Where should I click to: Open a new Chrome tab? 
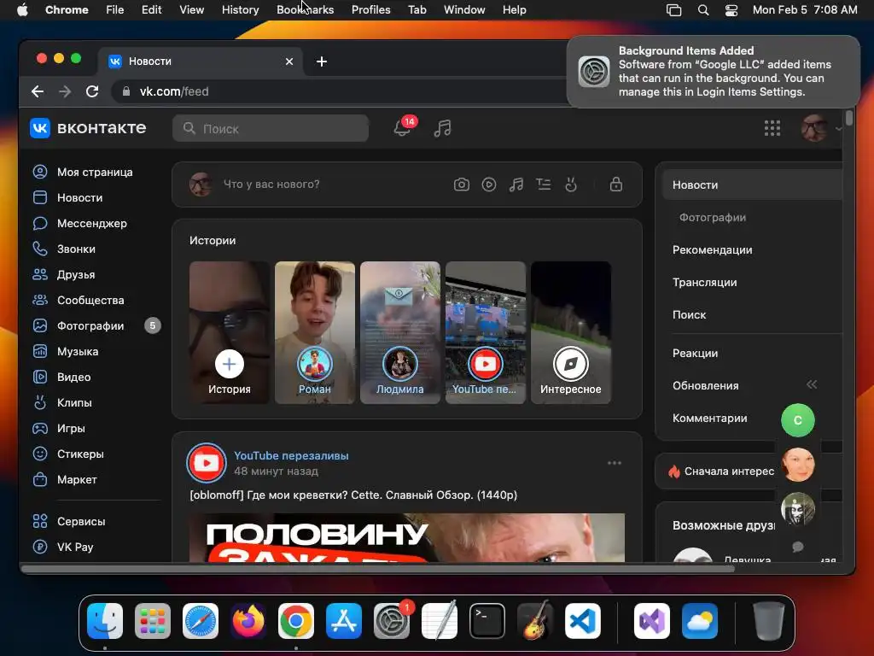pos(322,61)
